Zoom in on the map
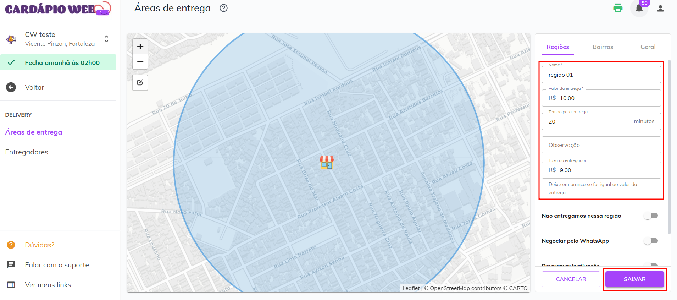 tap(140, 47)
